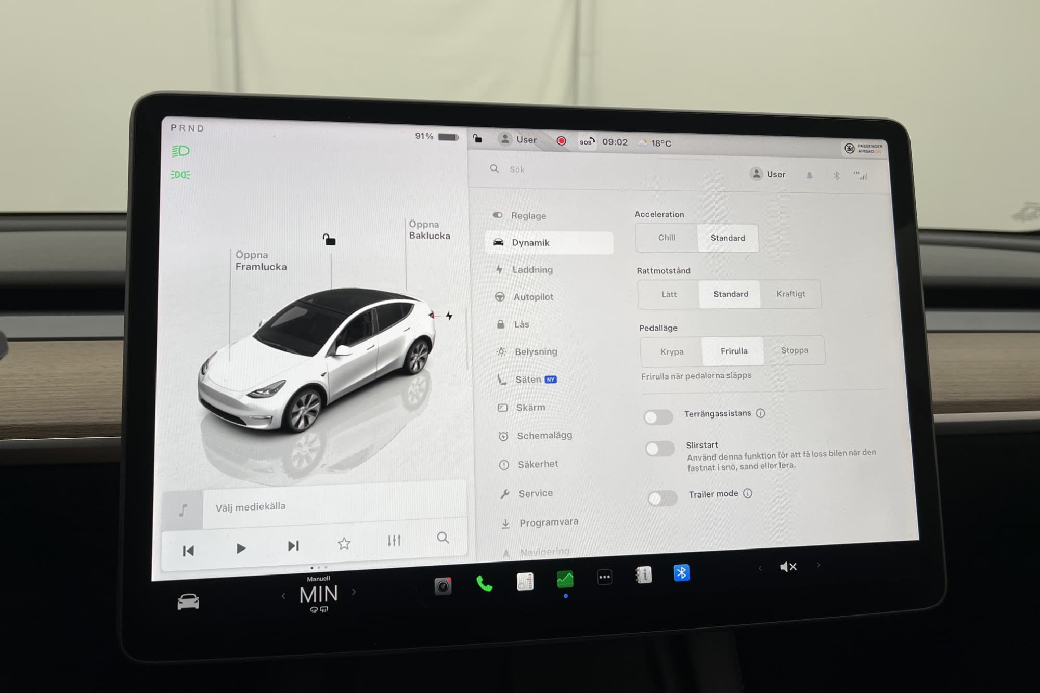Enable the Trailer mode toggle
Screen dimensions: 1040x693
(x=662, y=498)
